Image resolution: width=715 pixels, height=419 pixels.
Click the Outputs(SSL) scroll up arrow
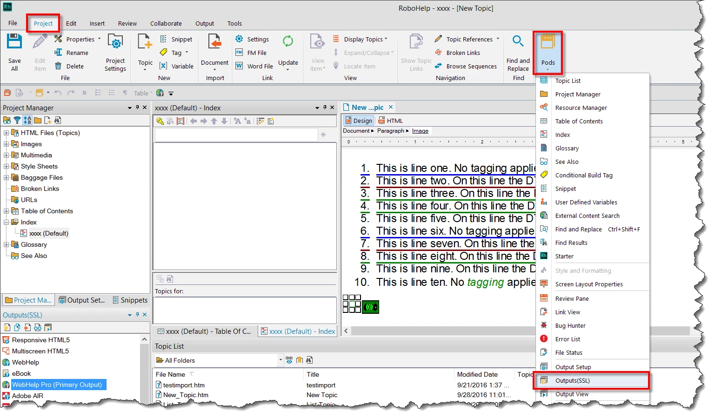coord(144,339)
